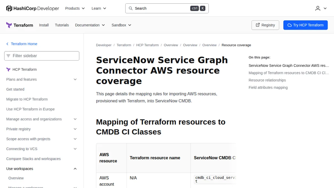Click the HashiCorp Developer logo

coord(33,8)
